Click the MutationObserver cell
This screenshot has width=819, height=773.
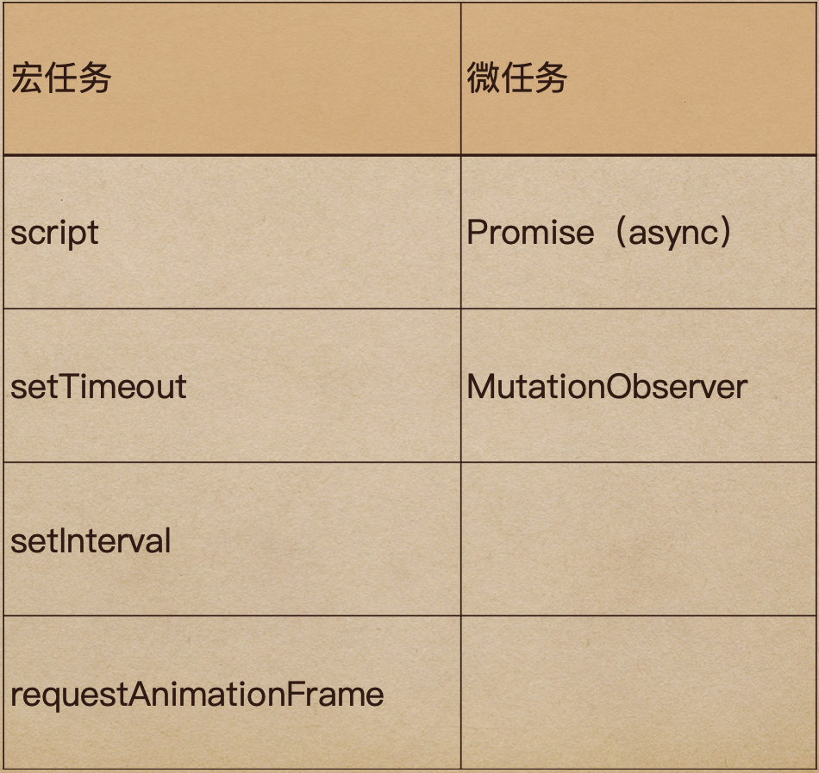[638, 386]
